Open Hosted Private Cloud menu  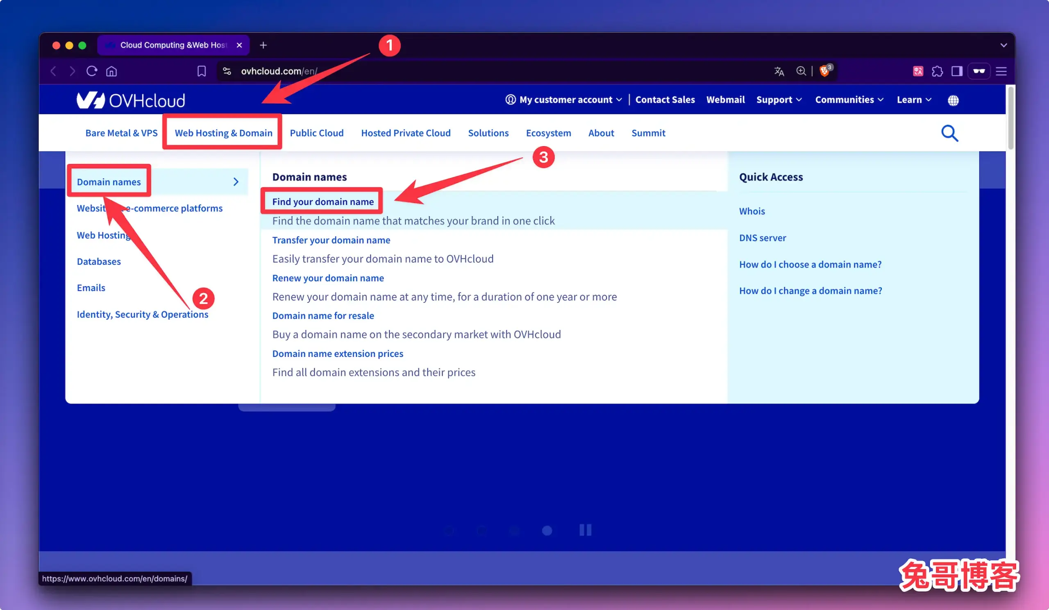tap(406, 133)
